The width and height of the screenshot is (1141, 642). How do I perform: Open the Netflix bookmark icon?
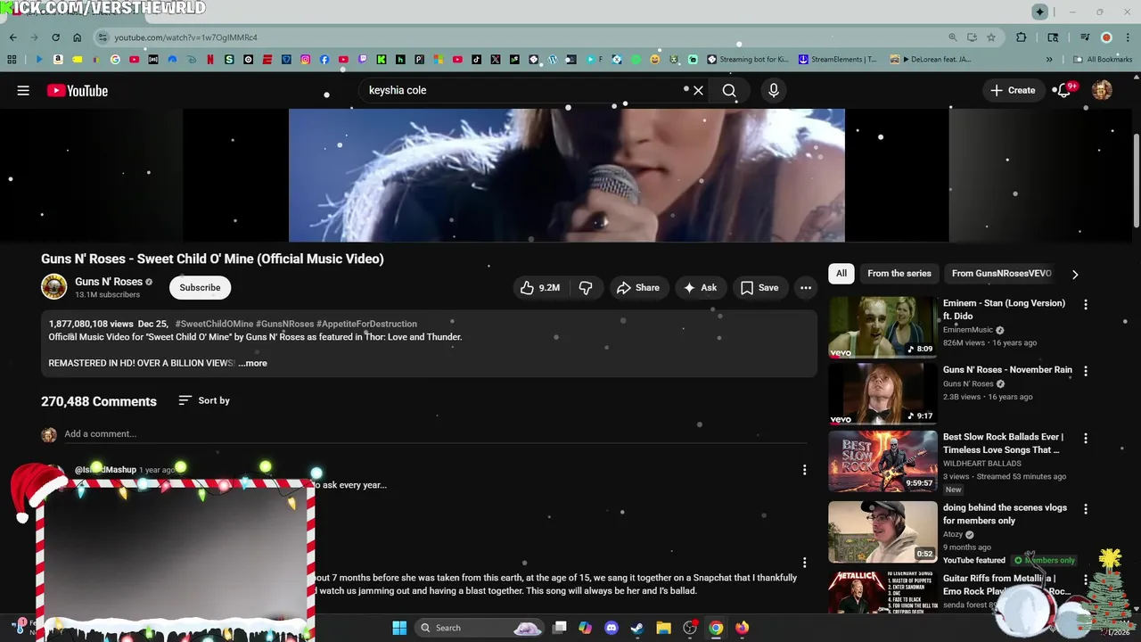point(209,60)
